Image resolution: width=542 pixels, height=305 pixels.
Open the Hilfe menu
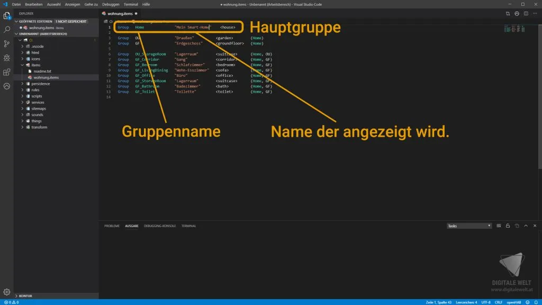tap(146, 4)
